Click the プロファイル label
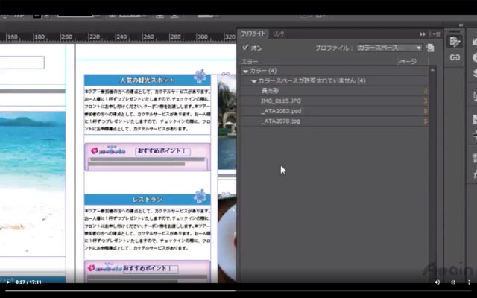 coord(334,48)
